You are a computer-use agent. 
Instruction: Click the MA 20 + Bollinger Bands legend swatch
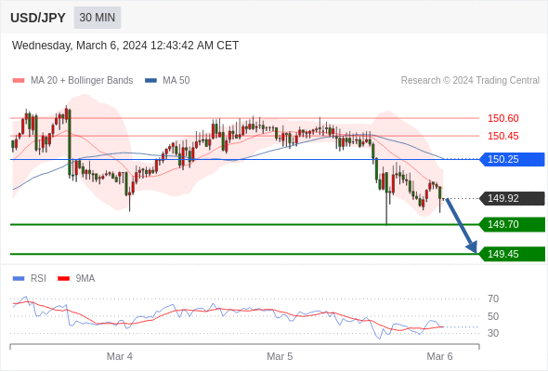[x=19, y=81]
